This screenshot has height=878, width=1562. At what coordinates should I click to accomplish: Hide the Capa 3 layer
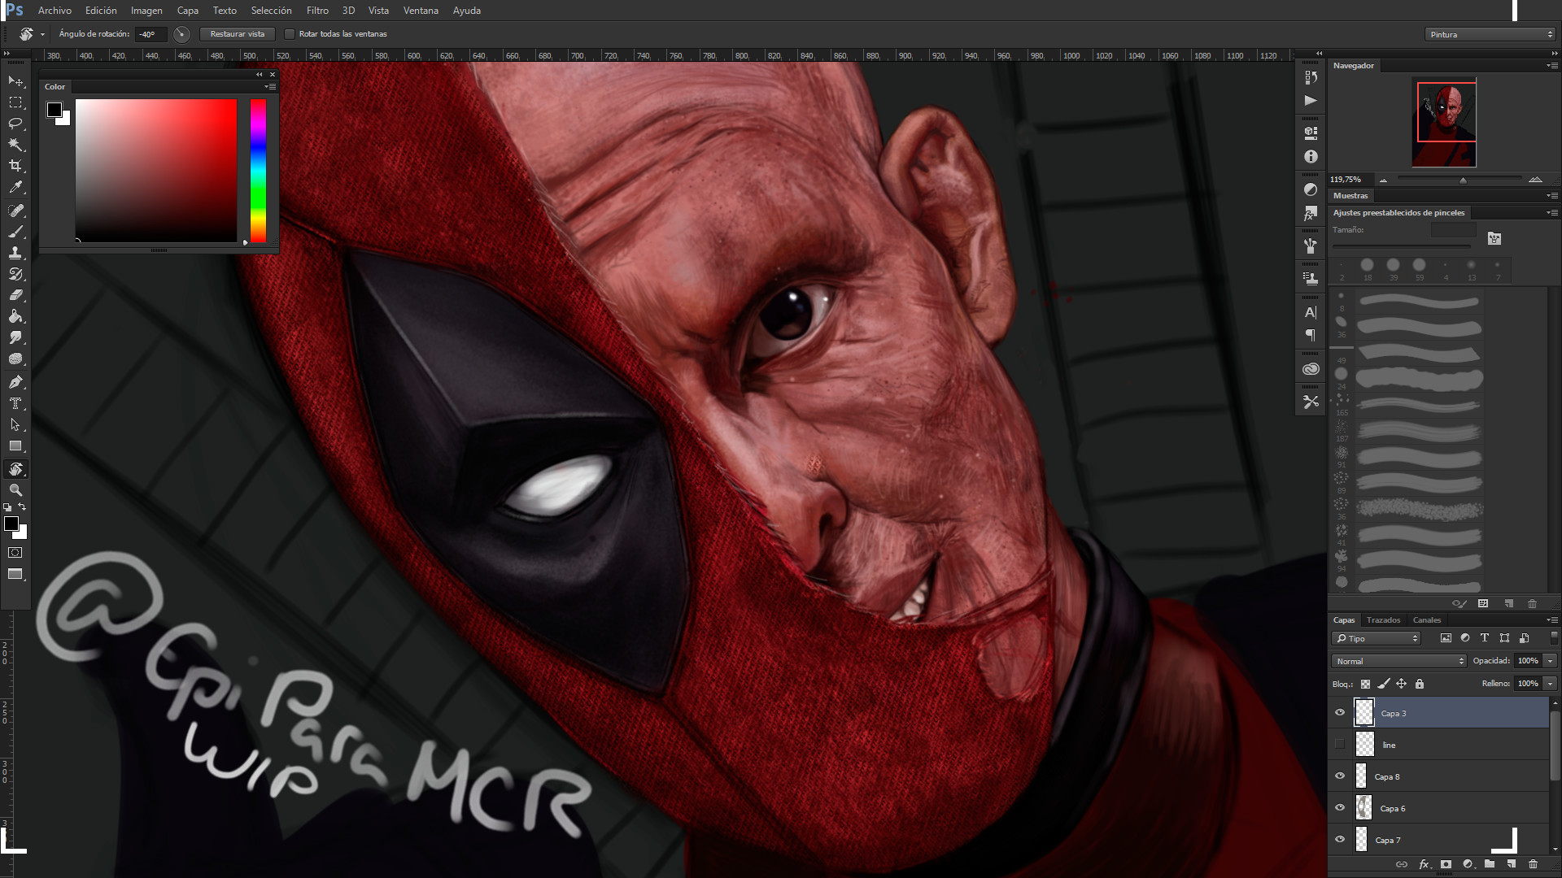pyautogui.click(x=1340, y=713)
